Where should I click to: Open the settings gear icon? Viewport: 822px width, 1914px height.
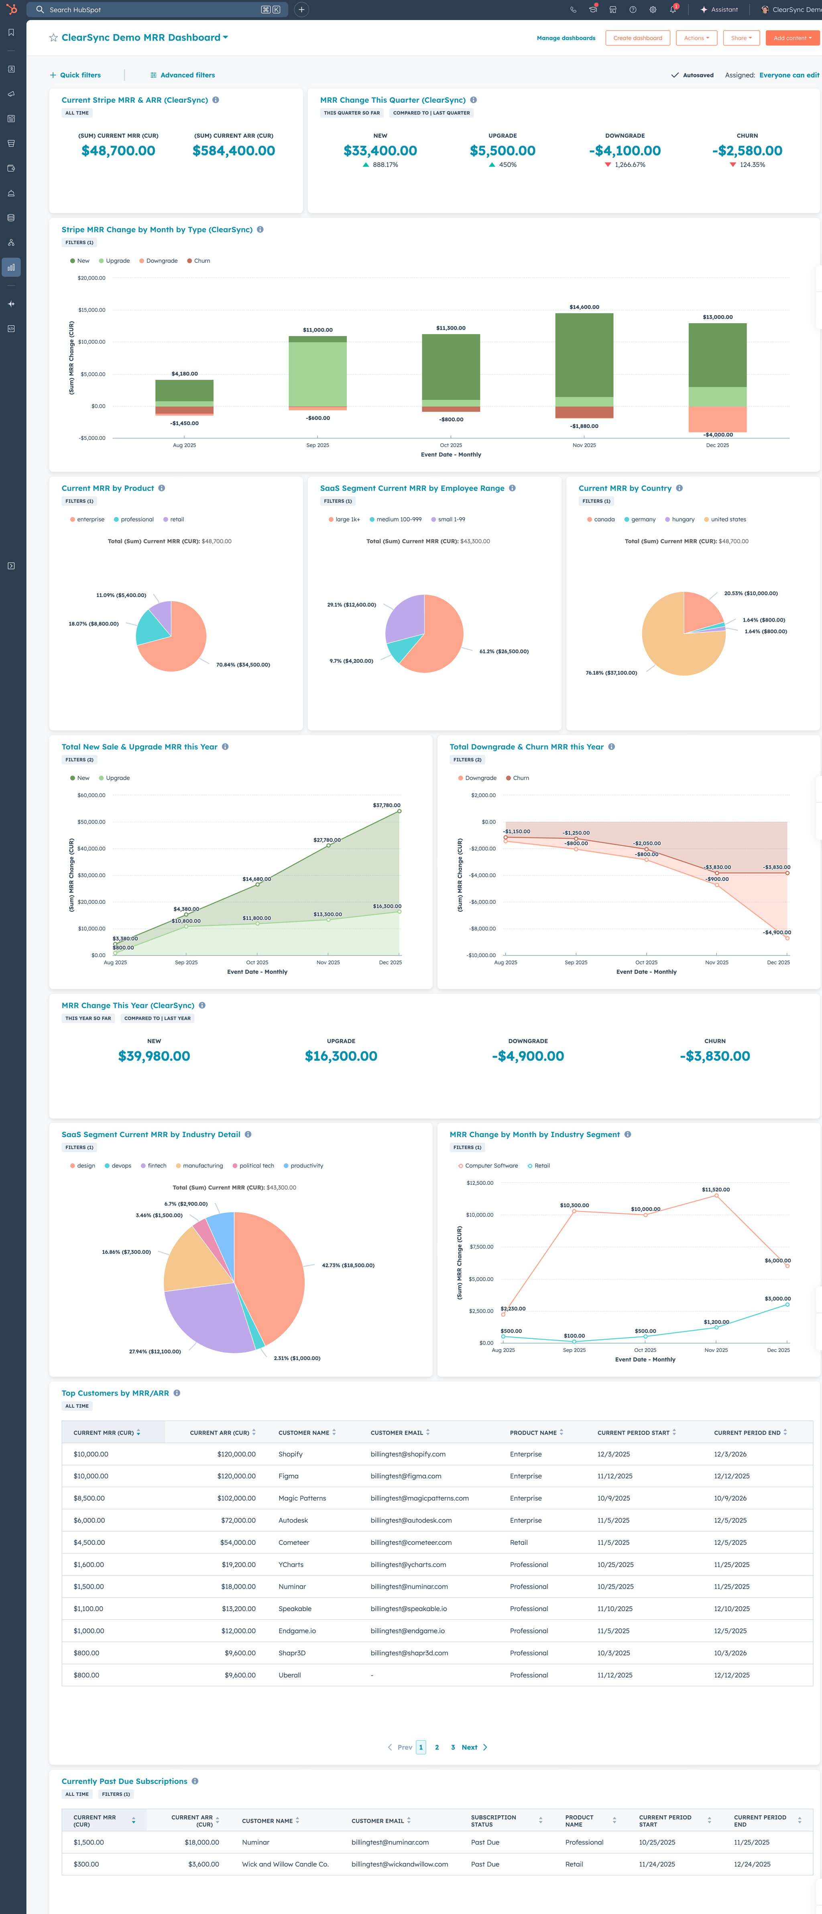pyautogui.click(x=653, y=10)
